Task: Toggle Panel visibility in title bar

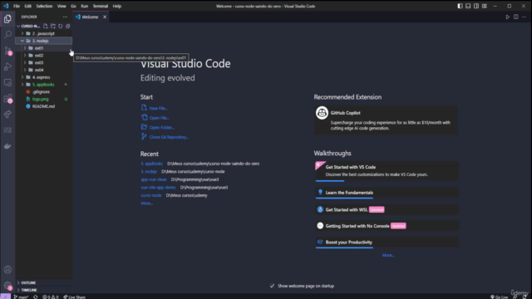Action: coord(468,6)
